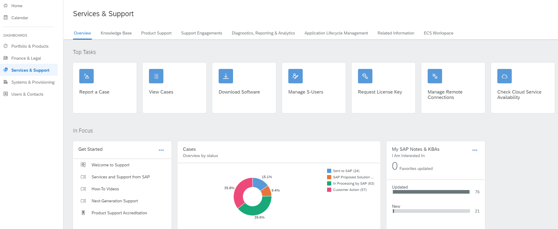This screenshot has width=558, height=229.
Task: Open the Download Software tile label
Action: (x=239, y=92)
